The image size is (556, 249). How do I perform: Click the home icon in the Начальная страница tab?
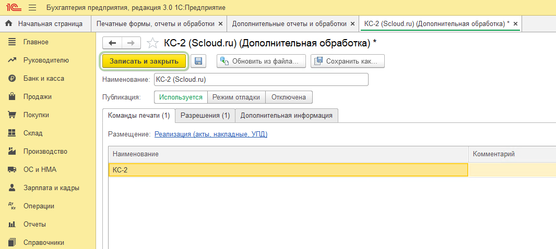click(10, 23)
